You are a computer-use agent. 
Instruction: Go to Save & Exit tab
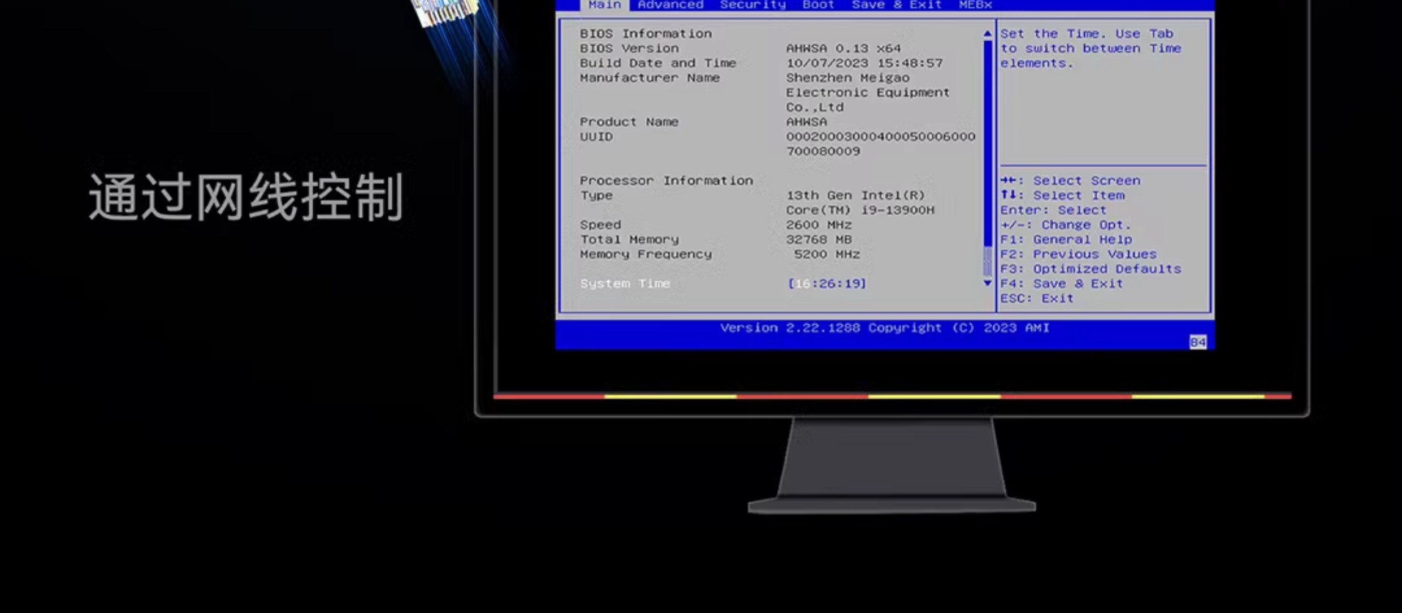click(x=897, y=5)
